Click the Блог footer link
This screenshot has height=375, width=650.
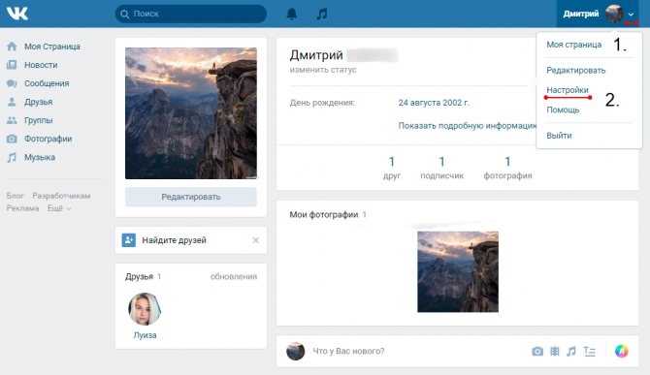pos(15,196)
